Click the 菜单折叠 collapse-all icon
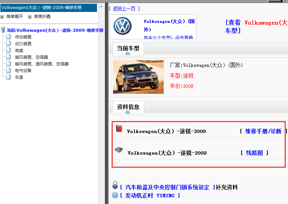The image size is (288, 204). click(30, 17)
